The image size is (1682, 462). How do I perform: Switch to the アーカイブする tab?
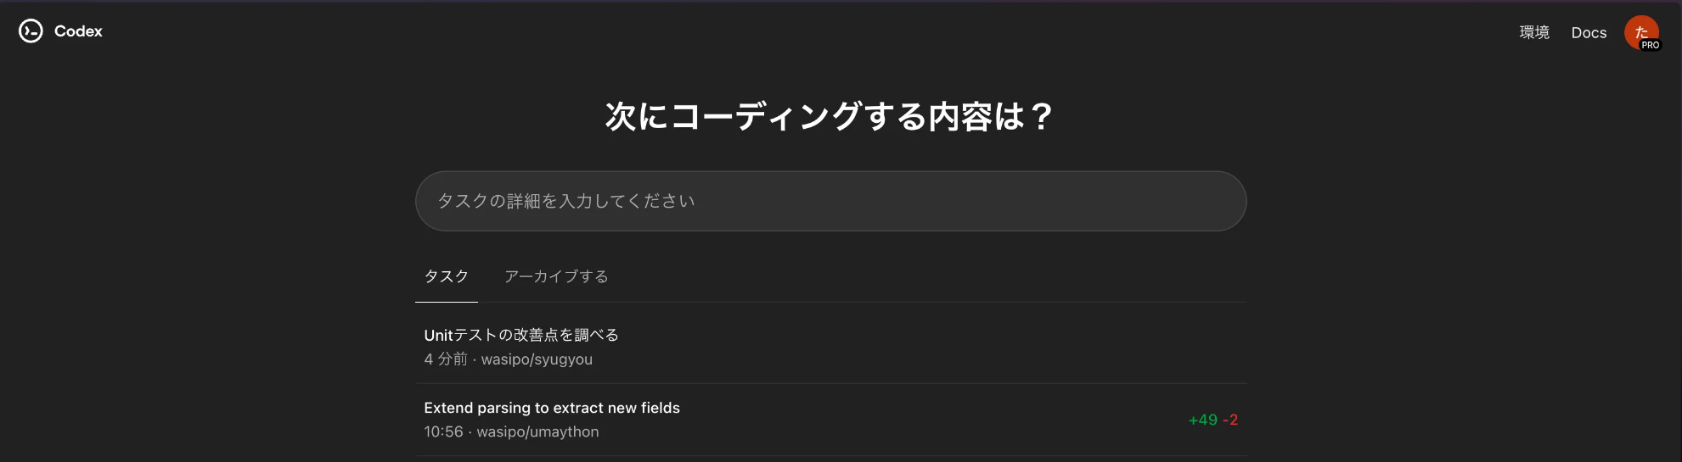556,276
